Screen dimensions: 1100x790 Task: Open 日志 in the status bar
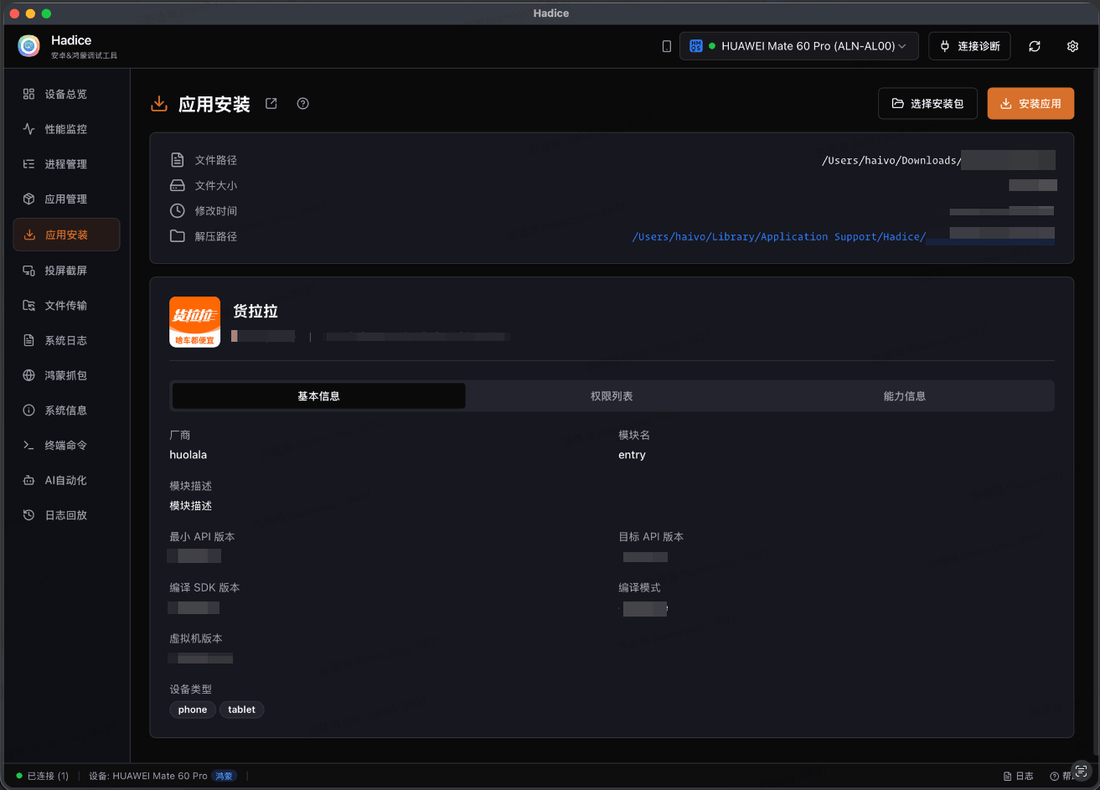1018,777
